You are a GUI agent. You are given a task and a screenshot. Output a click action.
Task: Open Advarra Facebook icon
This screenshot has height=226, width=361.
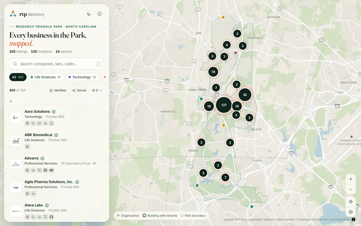(45, 170)
